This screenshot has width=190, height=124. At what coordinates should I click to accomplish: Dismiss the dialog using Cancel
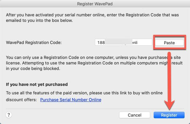pyautogui.click(x=134, y=115)
